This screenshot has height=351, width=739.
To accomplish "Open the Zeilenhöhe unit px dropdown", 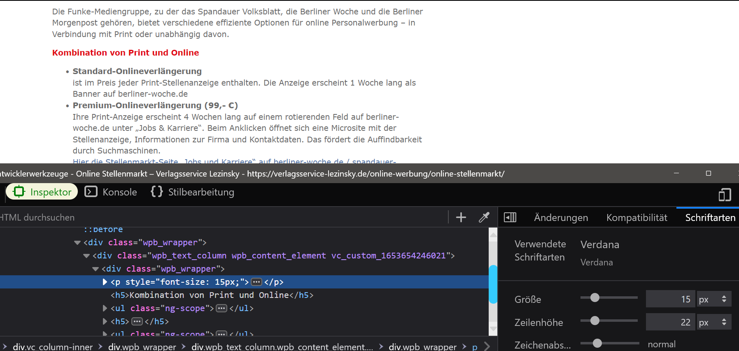I will [713, 322].
